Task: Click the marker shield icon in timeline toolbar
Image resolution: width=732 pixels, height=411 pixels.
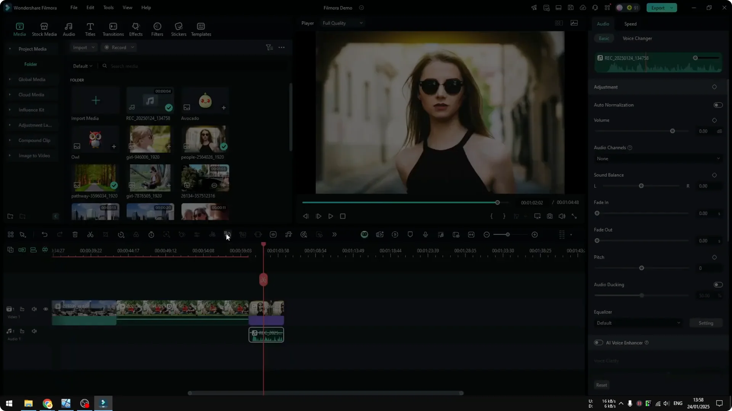Action: point(410,234)
